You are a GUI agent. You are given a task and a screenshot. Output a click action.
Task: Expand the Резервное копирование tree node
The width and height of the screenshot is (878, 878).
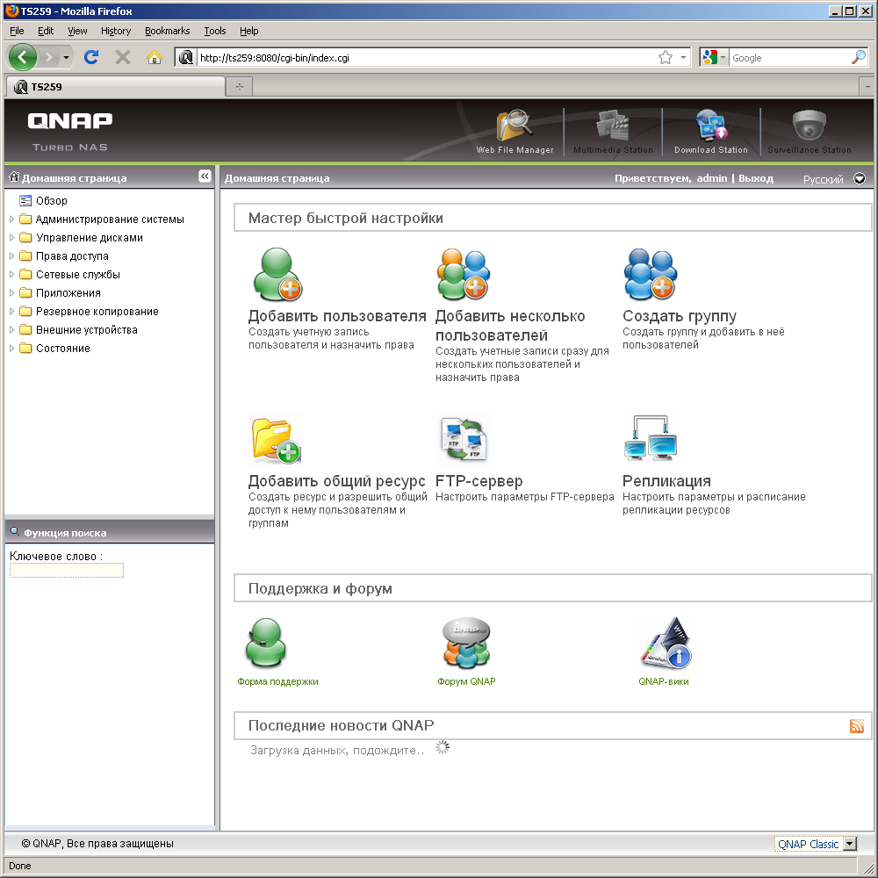coord(11,312)
